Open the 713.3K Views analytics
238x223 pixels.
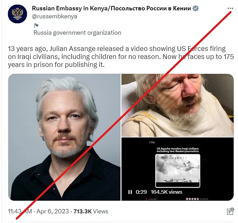91,211
